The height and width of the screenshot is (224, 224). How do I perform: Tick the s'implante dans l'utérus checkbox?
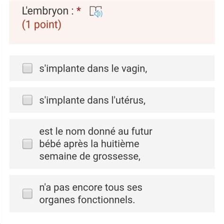(27, 100)
